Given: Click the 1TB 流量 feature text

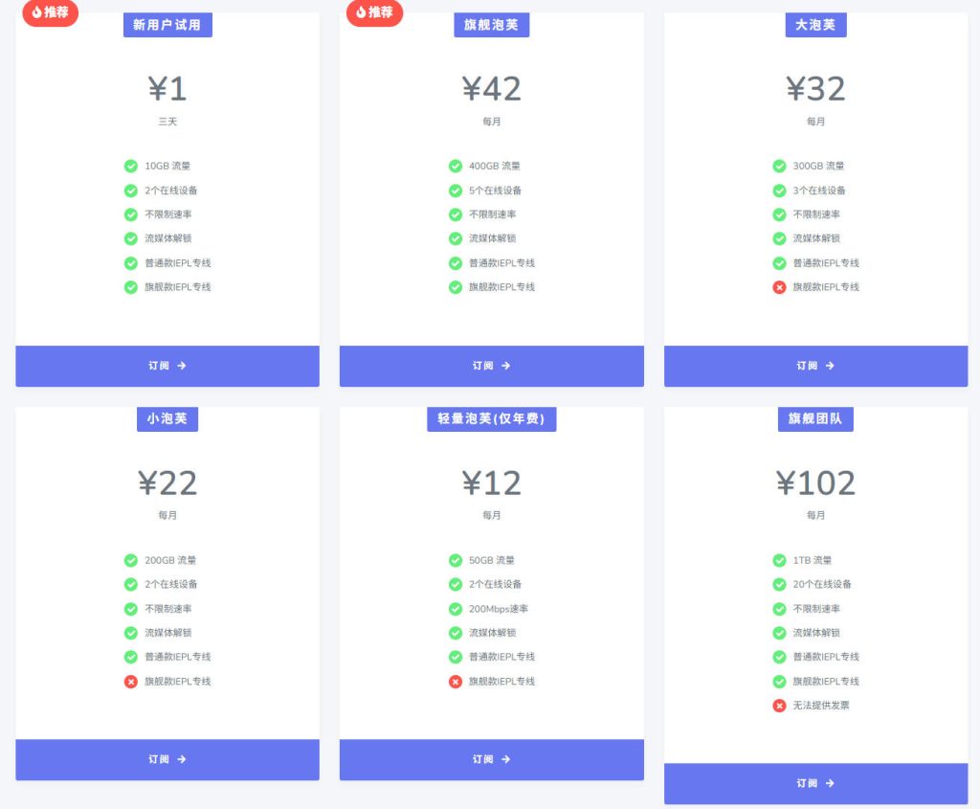Looking at the screenshot, I should point(812,560).
